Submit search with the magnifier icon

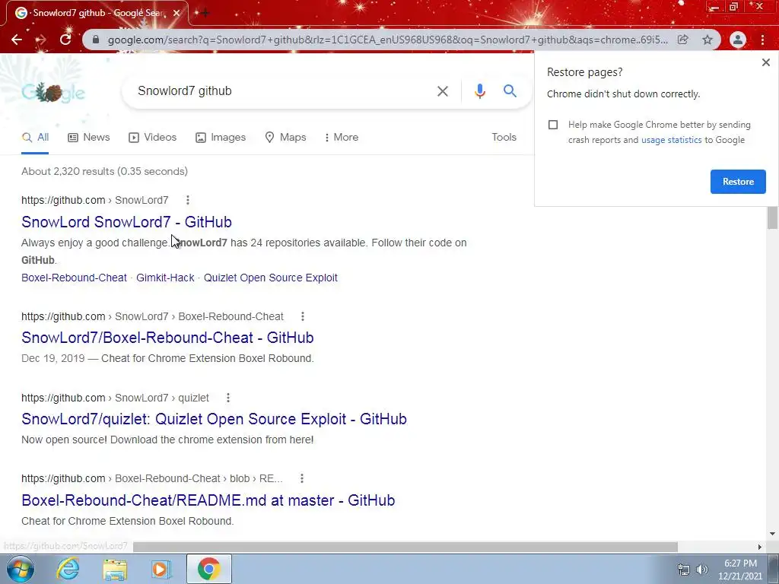tap(510, 91)
